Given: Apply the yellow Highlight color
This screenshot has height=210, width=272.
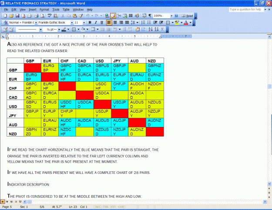Looking at the screenshot, I should [177, 23].
